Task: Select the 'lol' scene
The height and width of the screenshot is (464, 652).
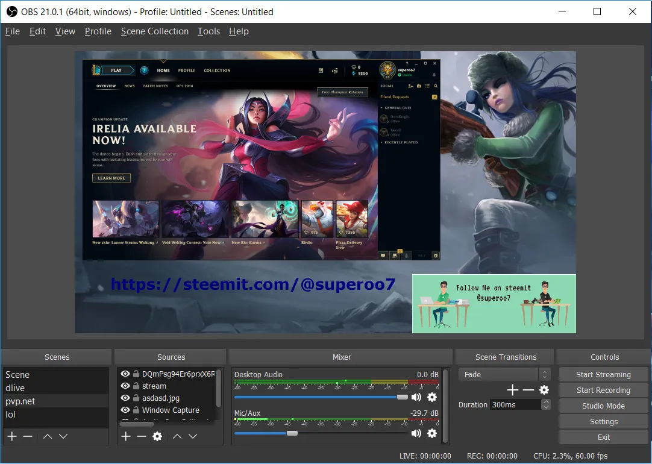Action: coord(55,415)
